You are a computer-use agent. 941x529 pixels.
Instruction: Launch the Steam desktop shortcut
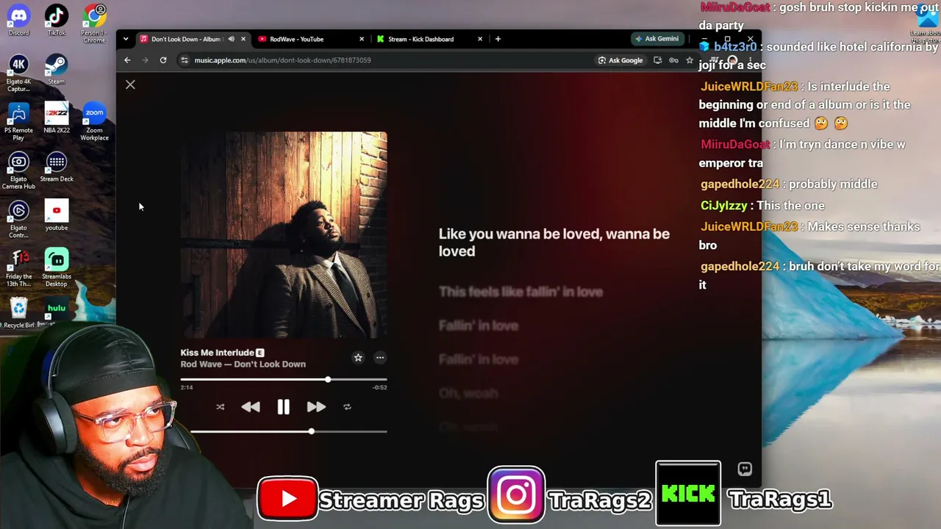point(57,70)
